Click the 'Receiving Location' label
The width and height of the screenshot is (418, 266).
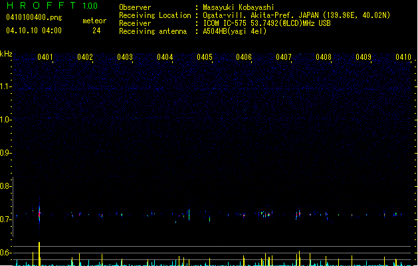pyautogui.click(x=155, y=15)
